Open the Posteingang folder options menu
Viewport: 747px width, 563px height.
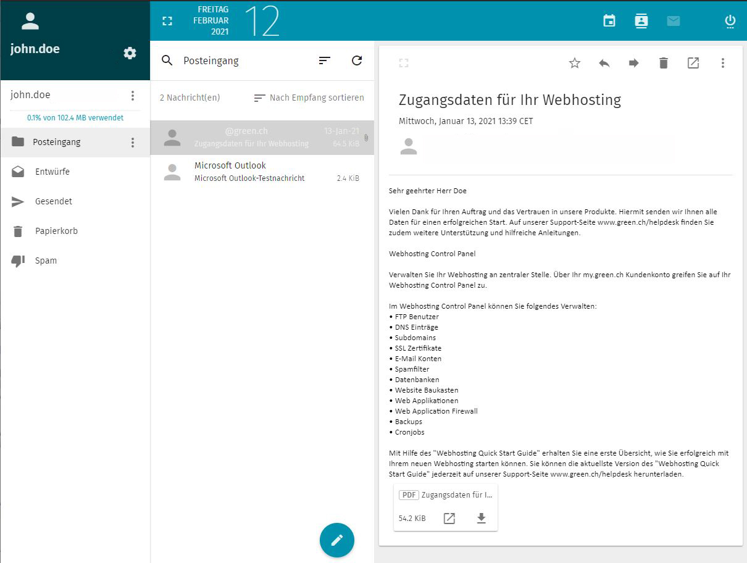(132, 142)
